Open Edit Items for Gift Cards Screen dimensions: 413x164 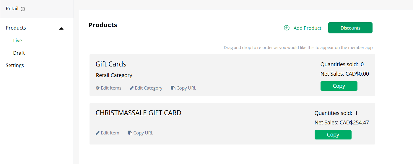pos(111,88)
